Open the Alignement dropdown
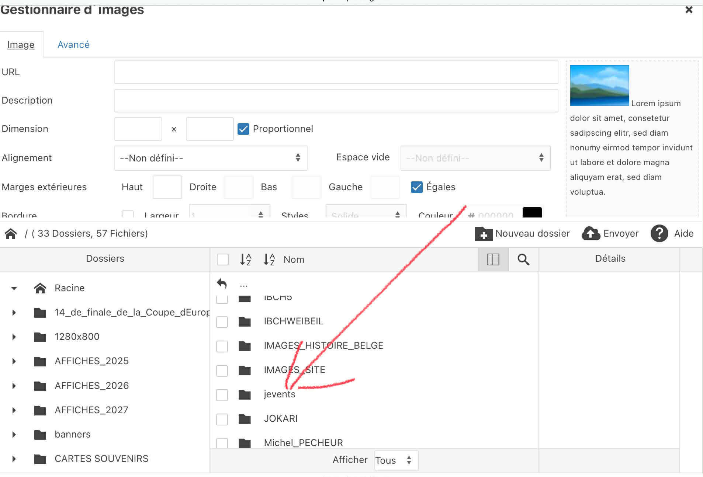Viewport: 703px width, 477px height. pos(211,158)
